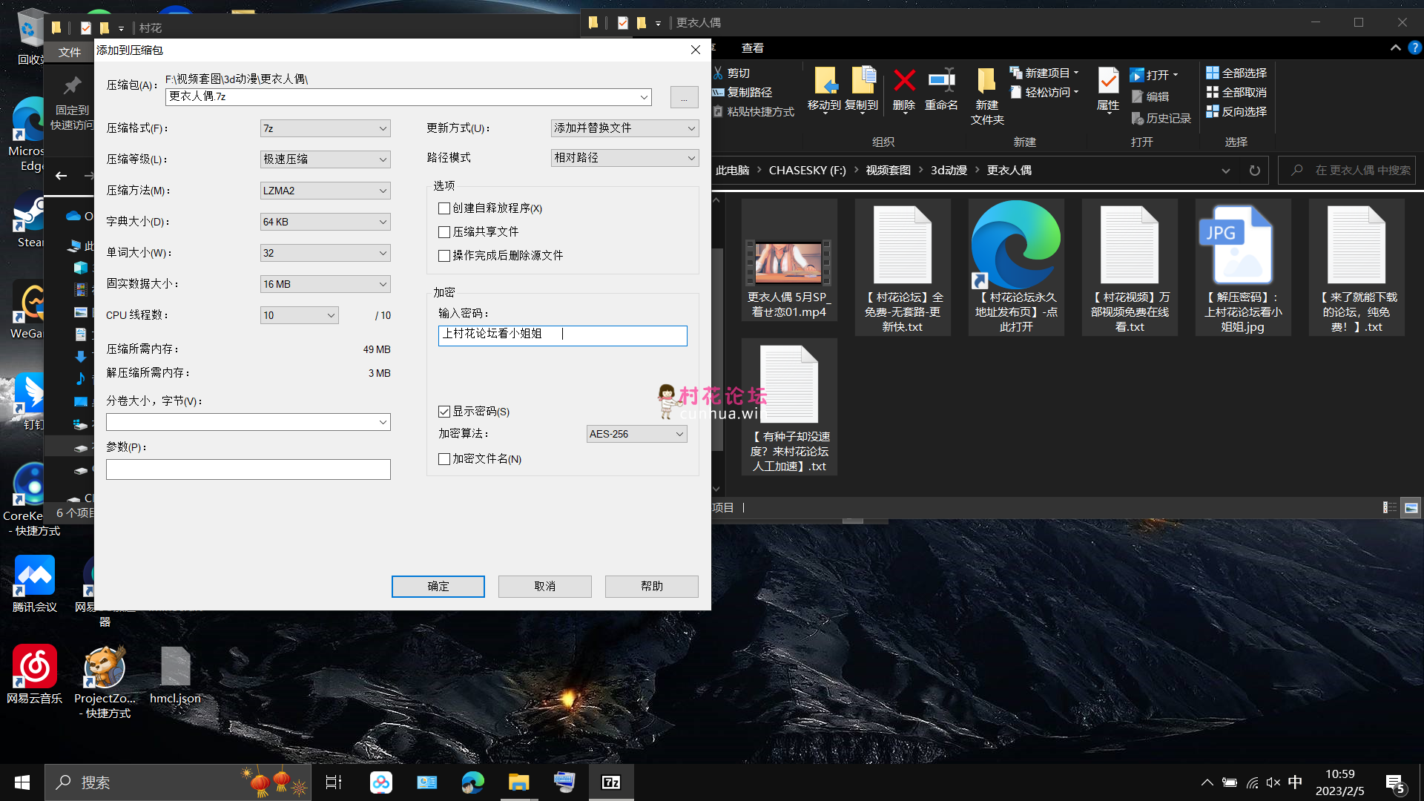
Task: Click the Task View taskbar icon
Action: coord(334,782)
